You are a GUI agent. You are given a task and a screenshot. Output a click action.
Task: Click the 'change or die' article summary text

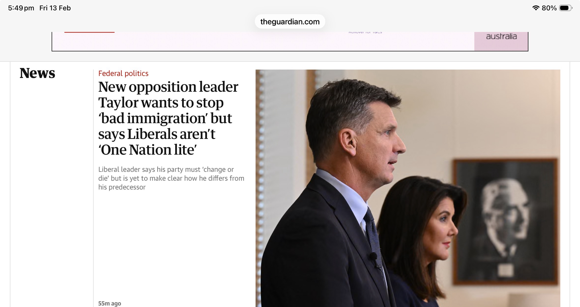pyautogui.click(x=171, y=178)
